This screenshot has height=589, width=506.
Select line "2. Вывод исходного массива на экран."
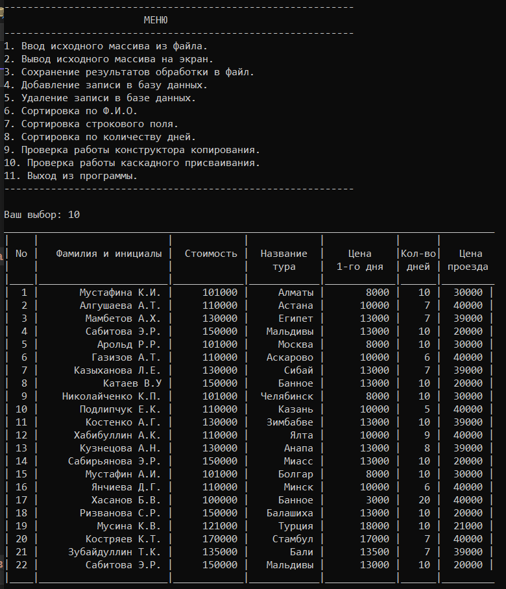108,59
